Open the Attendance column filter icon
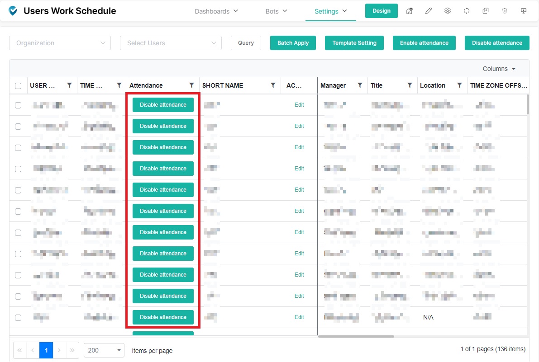 [x=191, y=85]
